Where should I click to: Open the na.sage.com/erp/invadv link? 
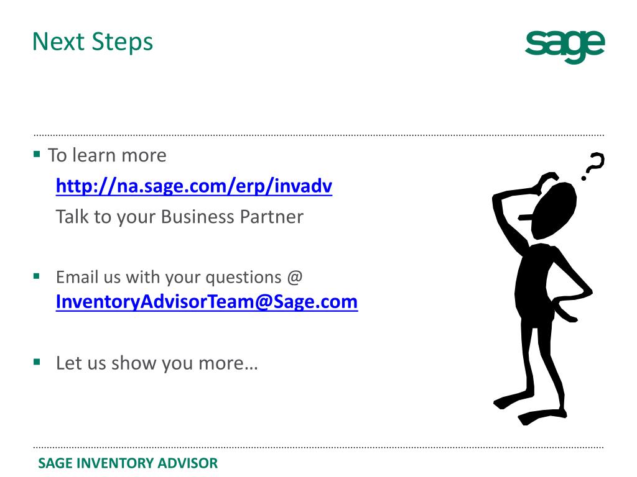pyautogui.click(x=194, y=186)
